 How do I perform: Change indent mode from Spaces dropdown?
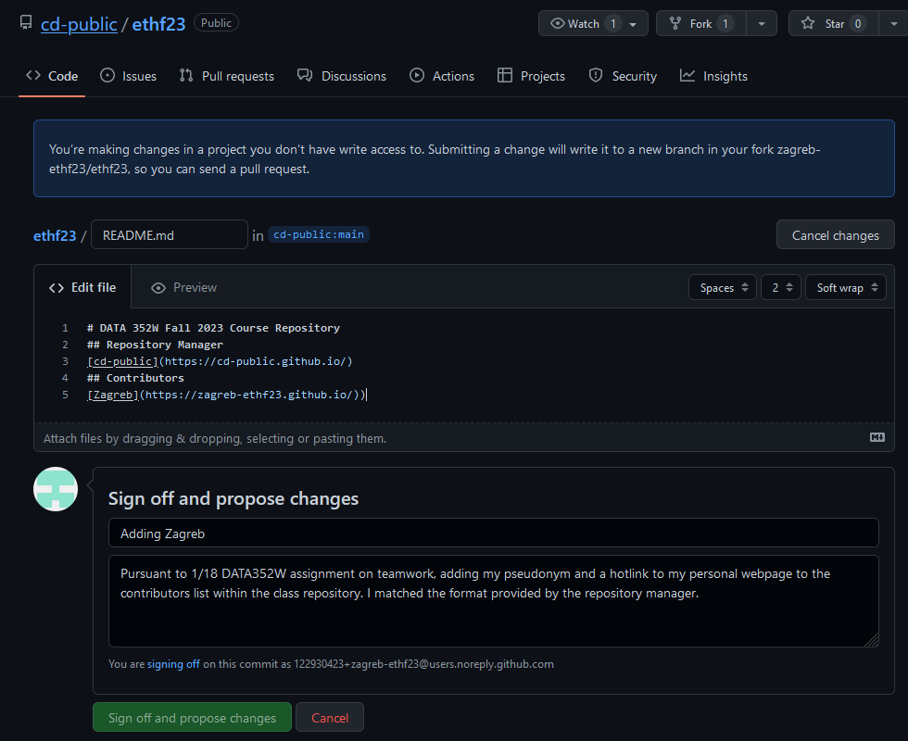pos(723,288)
